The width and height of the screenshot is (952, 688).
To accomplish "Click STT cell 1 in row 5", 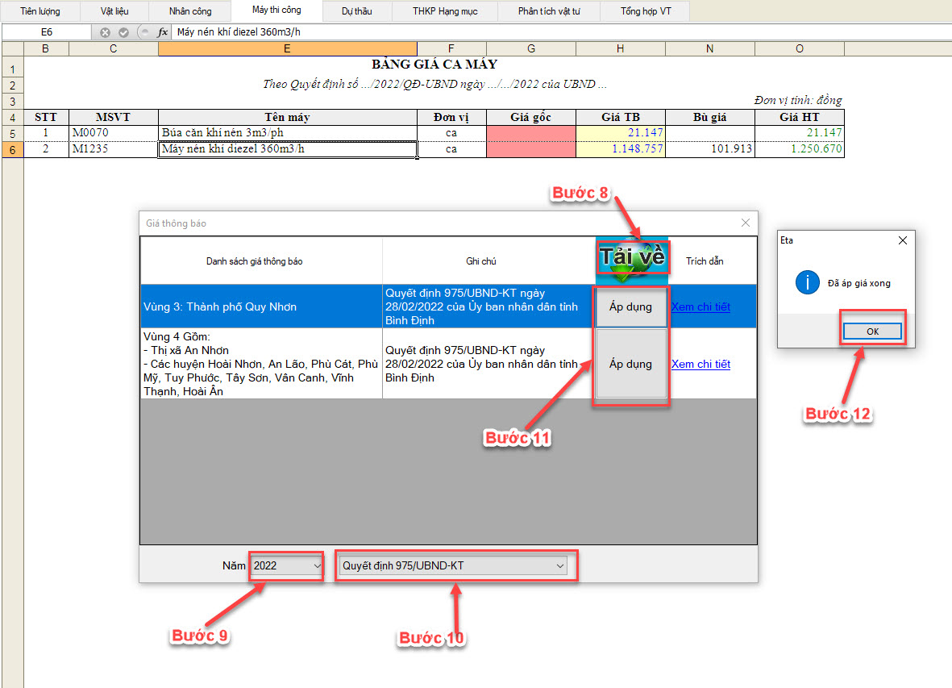I will click(45, 133).
